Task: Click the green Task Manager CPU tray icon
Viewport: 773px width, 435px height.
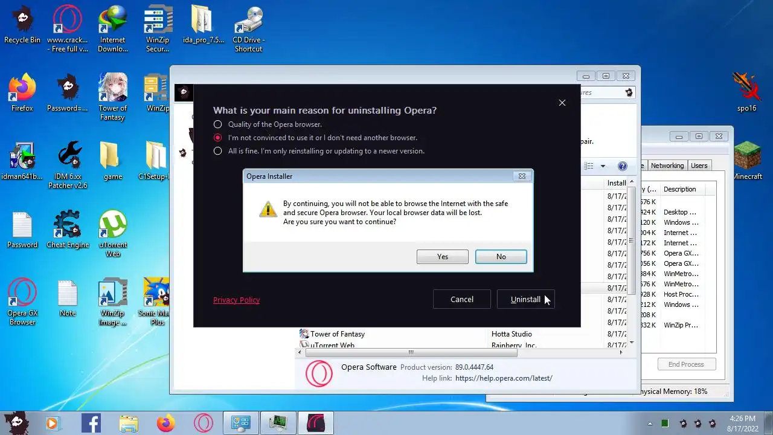Action: pyautogui.click(x=665, y=424)
